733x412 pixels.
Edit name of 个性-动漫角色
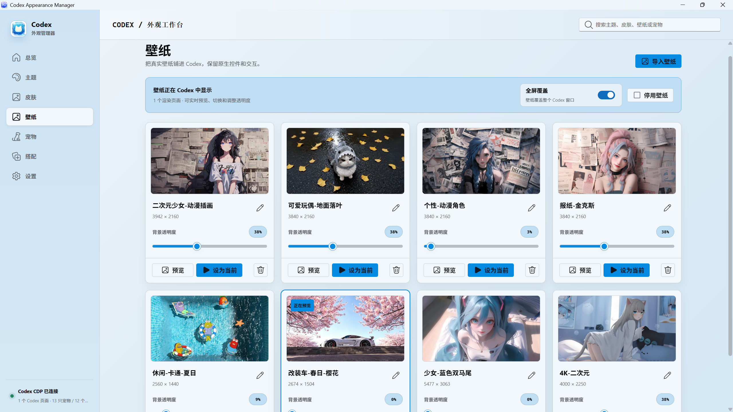(531, 208)
